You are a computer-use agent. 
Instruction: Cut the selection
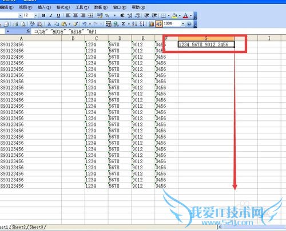click(x=49, y=24)
